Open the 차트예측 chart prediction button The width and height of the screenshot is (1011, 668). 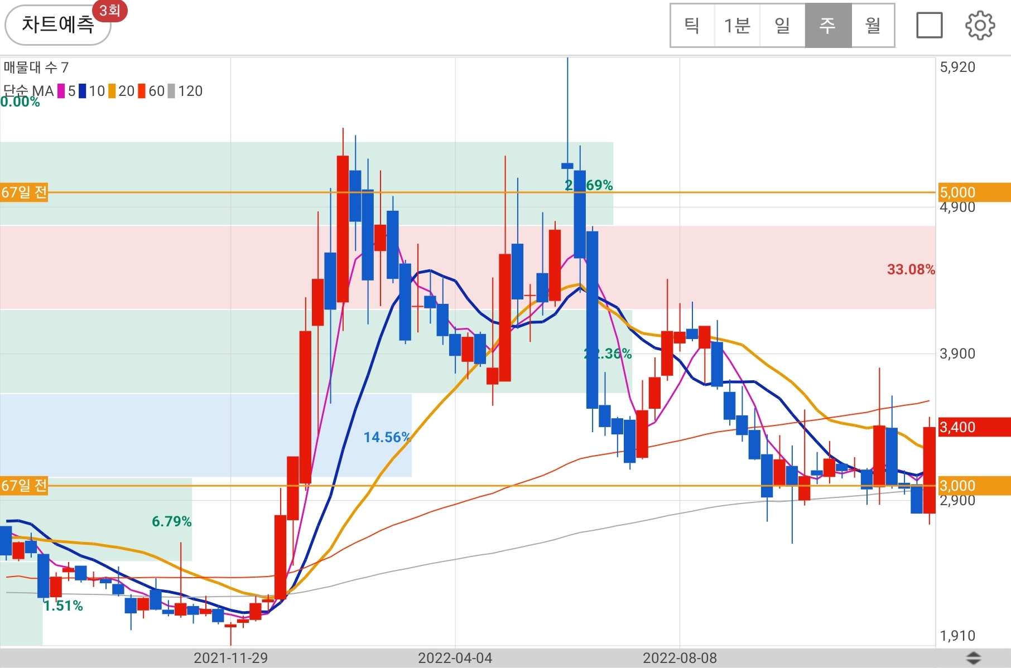tap(58, 25)
